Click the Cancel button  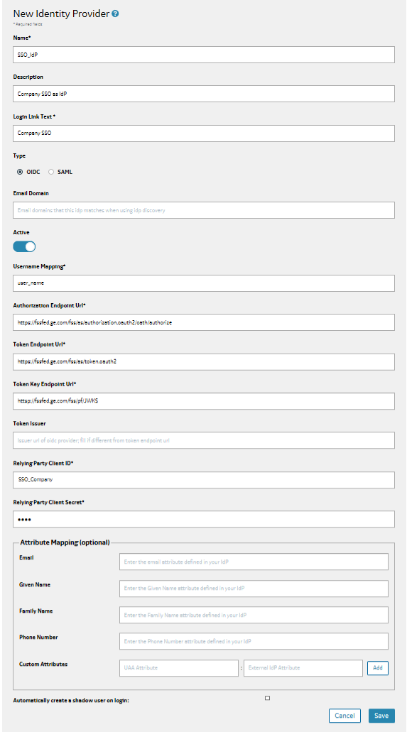coord(345,716)
